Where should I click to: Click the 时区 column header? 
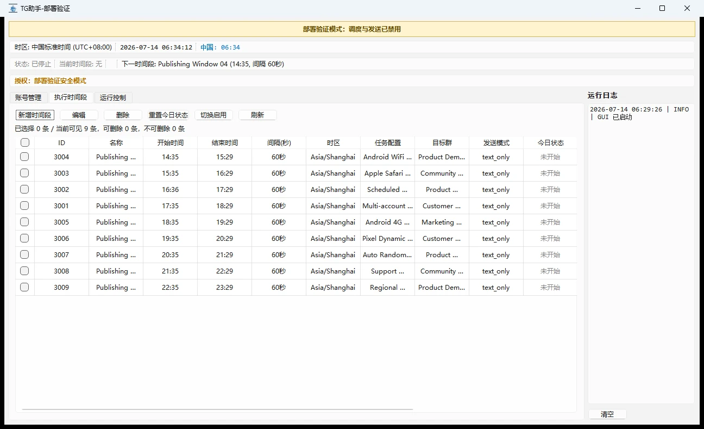tap(333, 142)
